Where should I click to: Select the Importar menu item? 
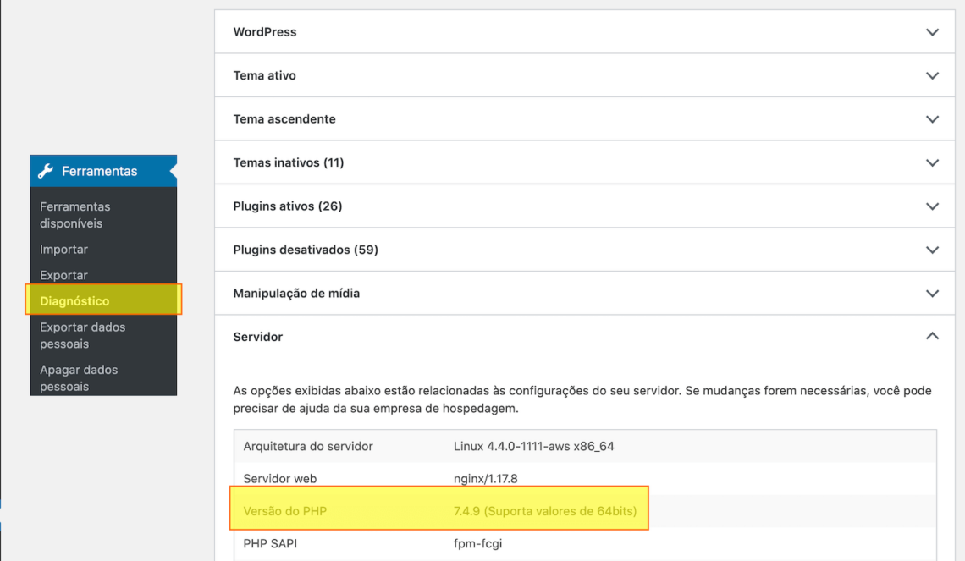(x=63, y=249)
